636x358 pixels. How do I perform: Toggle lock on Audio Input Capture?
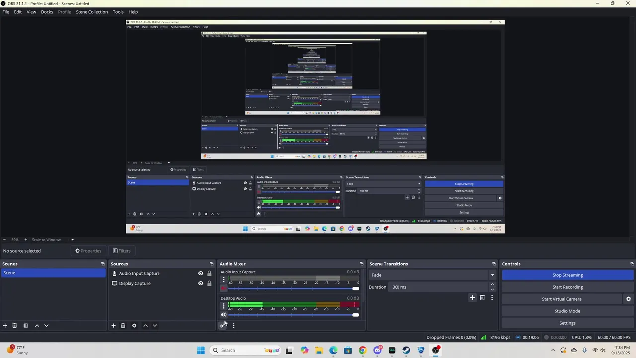[209, 273]
